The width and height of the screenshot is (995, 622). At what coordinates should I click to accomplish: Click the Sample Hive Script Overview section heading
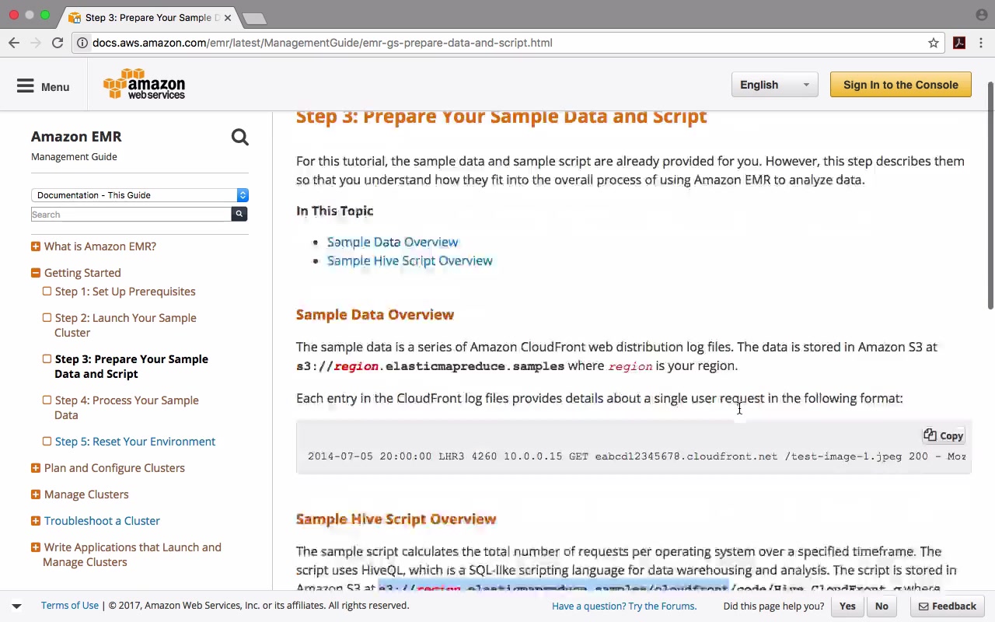(x=396, y=519)
